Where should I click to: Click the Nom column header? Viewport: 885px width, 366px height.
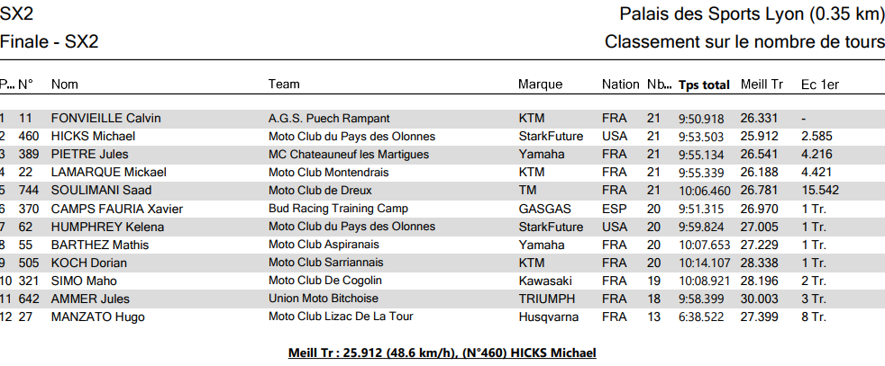click(65, 85)
